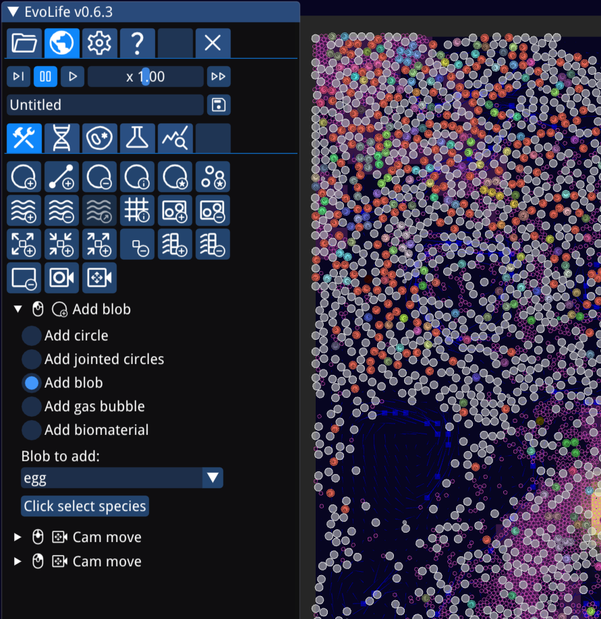Screen dimensions: 601x619
Task: Pick the circle info inspect tool
Action: [137, 177]
